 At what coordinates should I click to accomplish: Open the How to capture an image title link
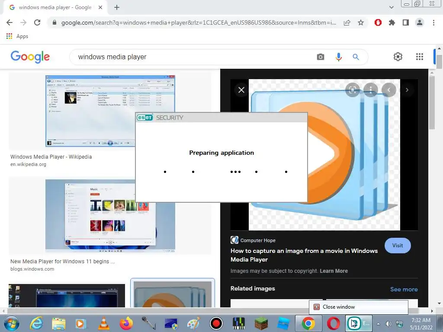[x=304, y=255]
